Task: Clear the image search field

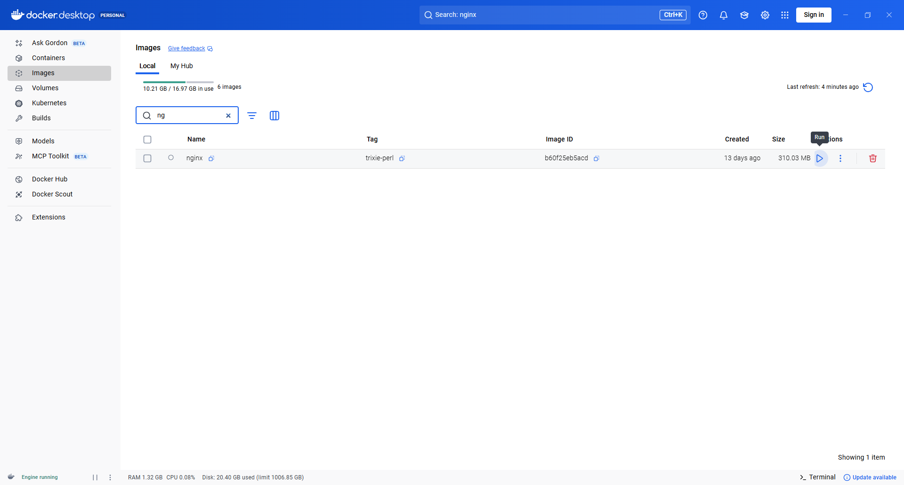Action: tap(228, 116)
